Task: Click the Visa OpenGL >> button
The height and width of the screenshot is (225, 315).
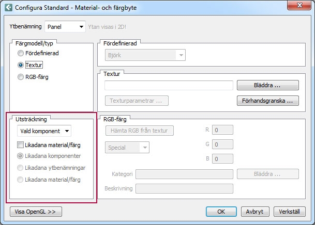Action: (x=36, y=212)
